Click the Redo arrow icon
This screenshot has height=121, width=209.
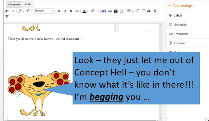(x=13, y=11)
